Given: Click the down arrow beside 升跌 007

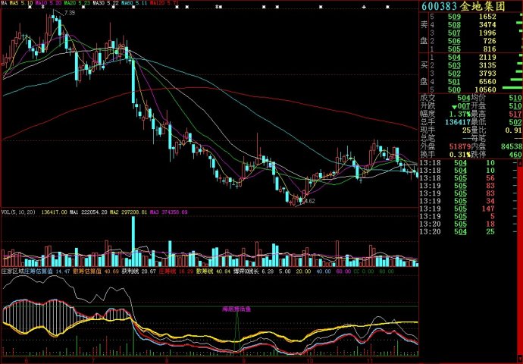Looking at the screenshot, I should [454, 107].
